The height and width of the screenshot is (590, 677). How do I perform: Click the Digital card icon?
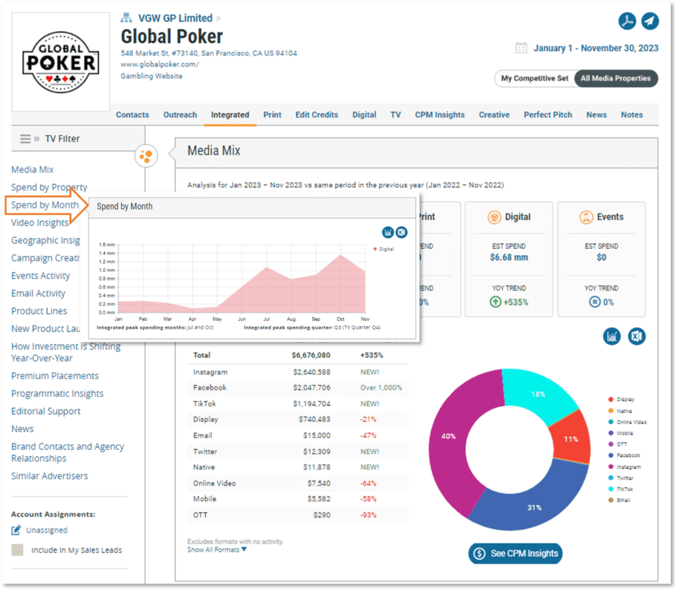[495, 217]
